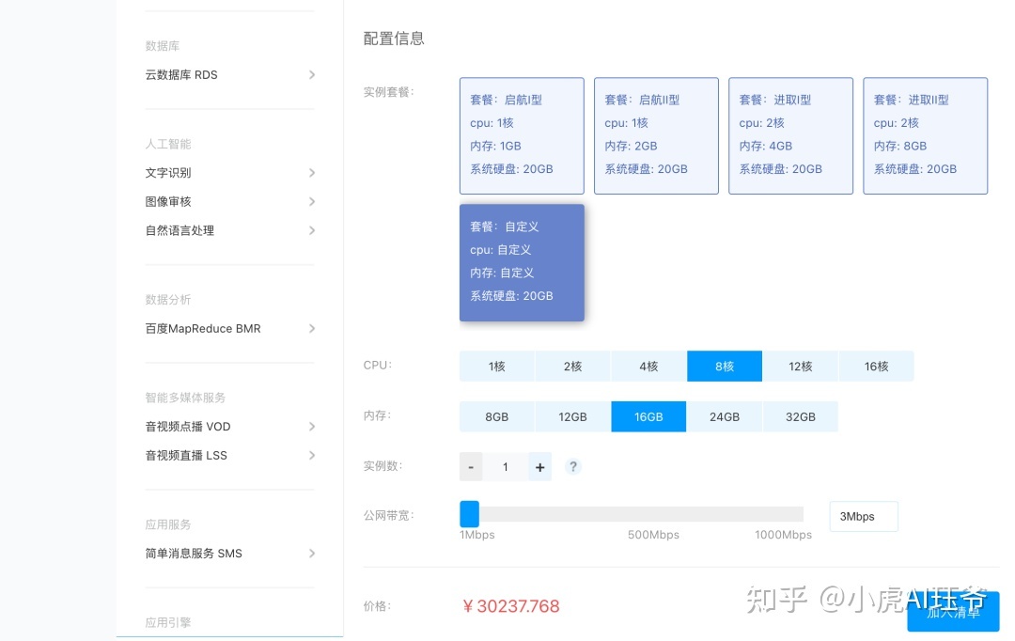The width and height of the screenshot is (1015, 641).
Task: Decrease instance count with minus button
Action: click(x=471, y=467)
